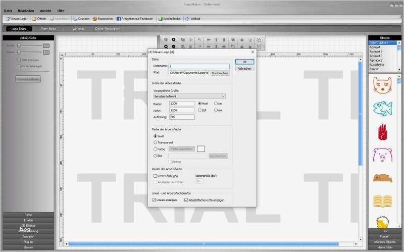Viewport: 404px width, 252px height.
Task: Select Banner in Objekte list
Action: pyautogui.click(x=383, y=69)
